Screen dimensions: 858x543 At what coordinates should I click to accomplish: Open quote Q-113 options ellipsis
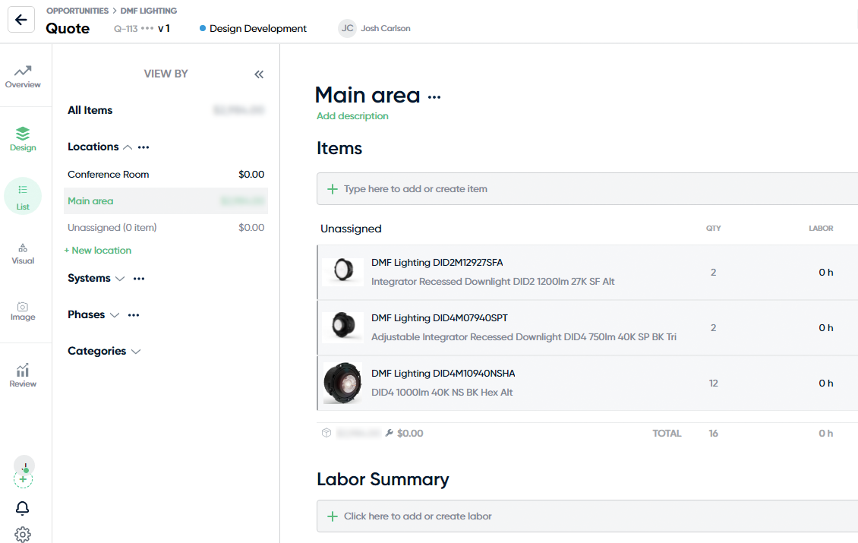click(x=147, y=28)
